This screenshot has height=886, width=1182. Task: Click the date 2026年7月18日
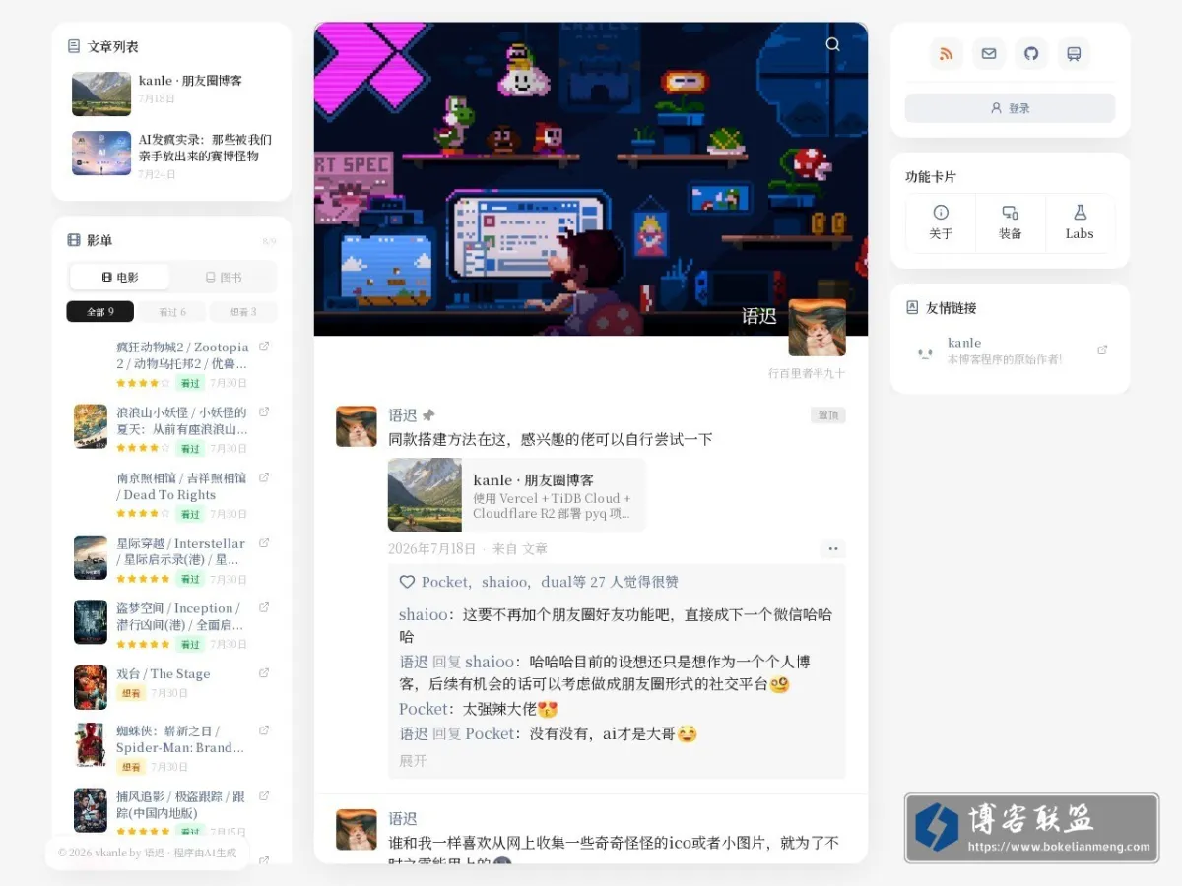[431, 549]
